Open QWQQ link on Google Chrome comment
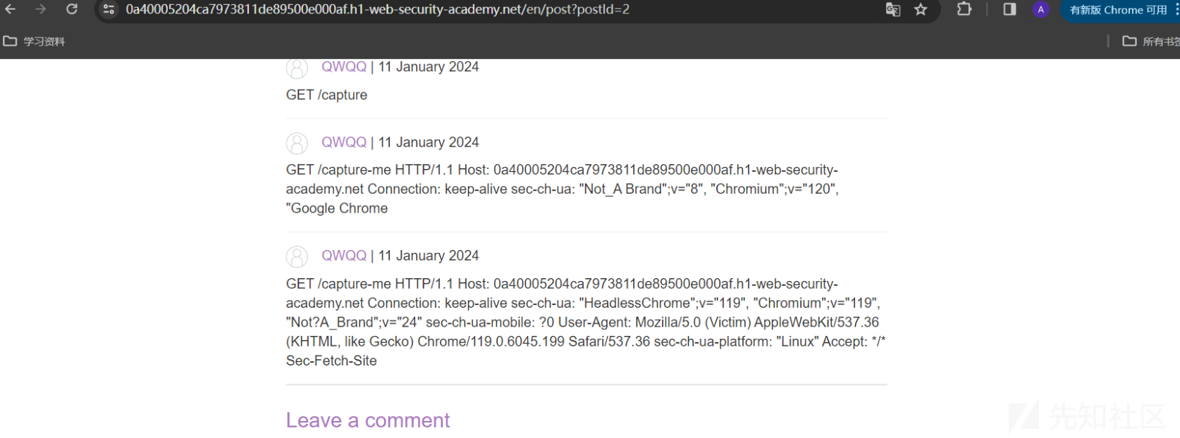 (344, 142)
